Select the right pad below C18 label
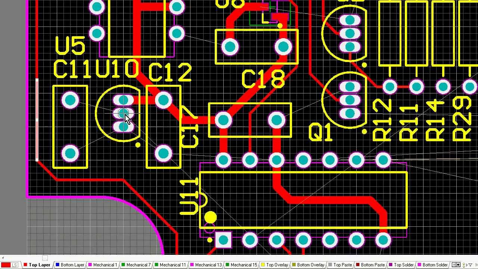Image resolution: width=478 pixels, height=269 pixels. click(277, 120)
